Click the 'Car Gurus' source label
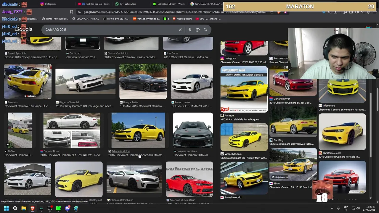 [173, 54]
